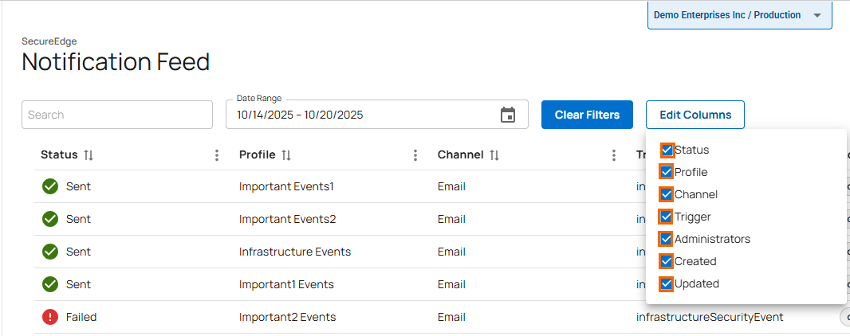Click green Sent icon for Important Events1

(50, 186)
